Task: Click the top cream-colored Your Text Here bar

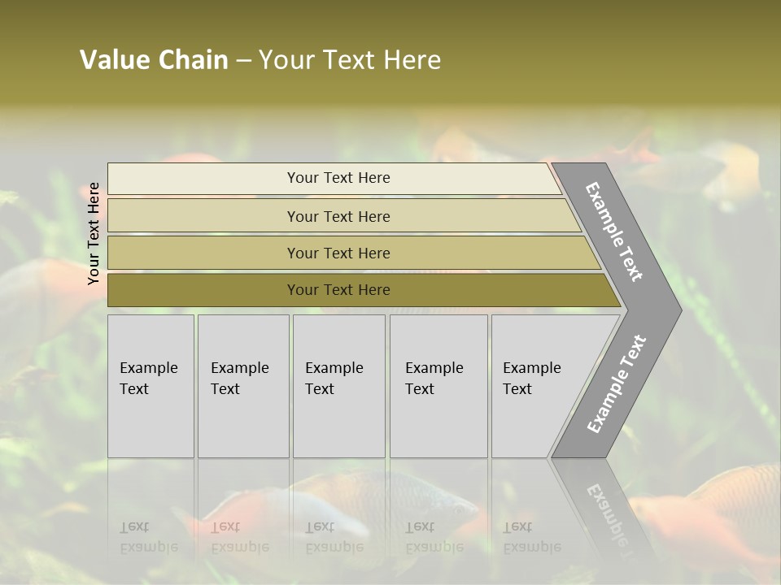Action: click(x=334, y=178)
